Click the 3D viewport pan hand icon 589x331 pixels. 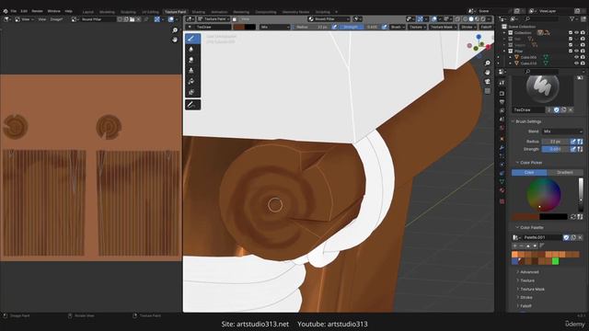488,73
